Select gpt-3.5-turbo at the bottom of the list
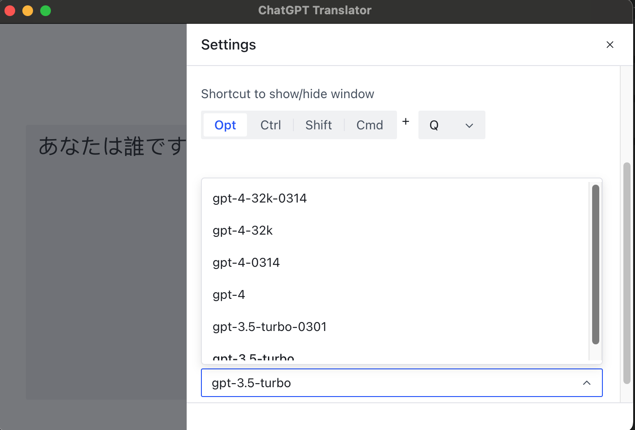 click(253, 356)
